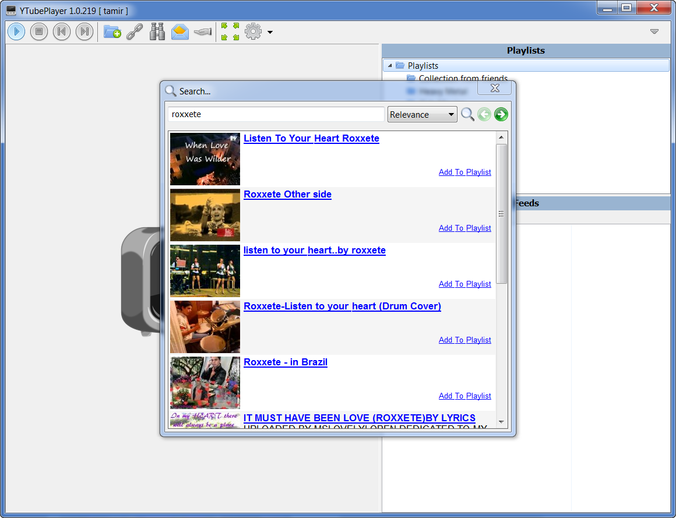Add Drum Cover video to playlist
676x518 pixels.
click(465, 340)
